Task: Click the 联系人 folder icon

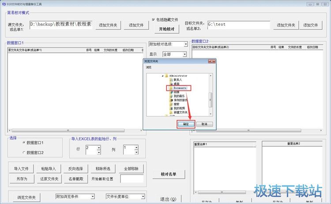Action: click(x=171, y=80)
